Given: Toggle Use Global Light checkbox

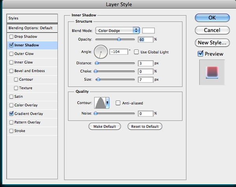Looking at the screenshot, I should (x=136, y=51).
